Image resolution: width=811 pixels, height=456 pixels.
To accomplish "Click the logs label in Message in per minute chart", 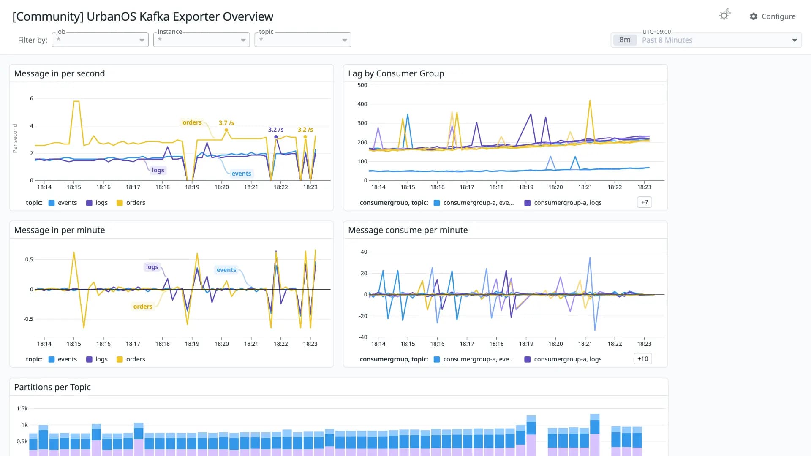I will pos(152,267).
